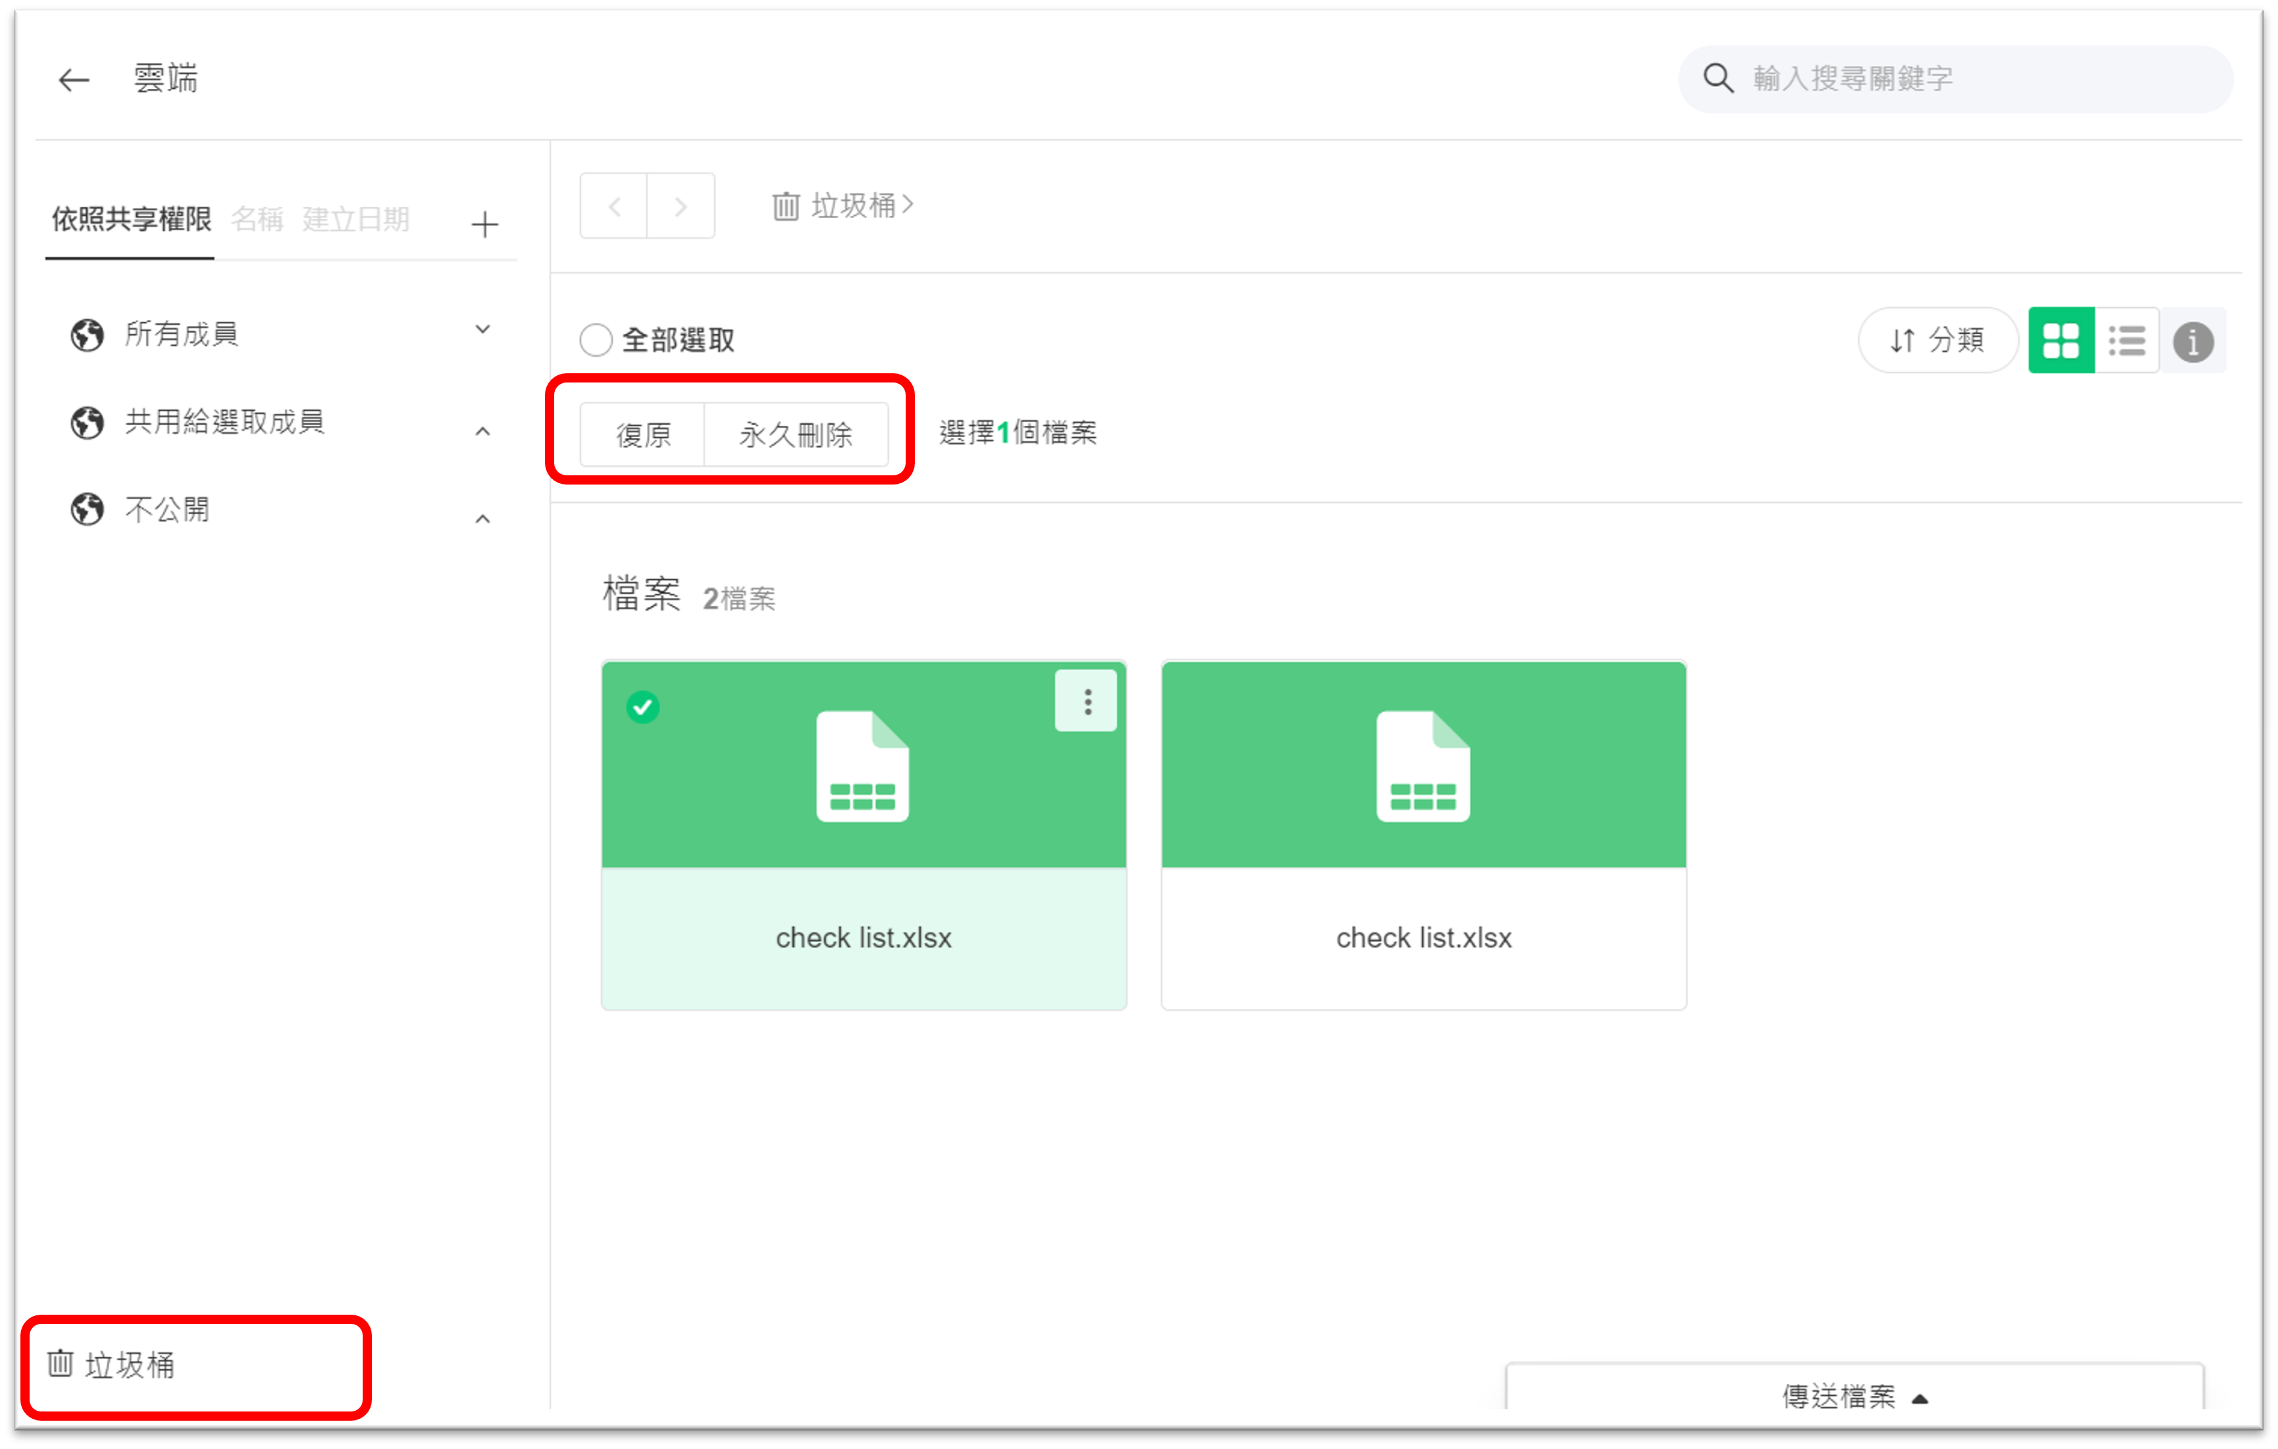
Task: Click the previous folder arrow button
Action: coord(614,206)
